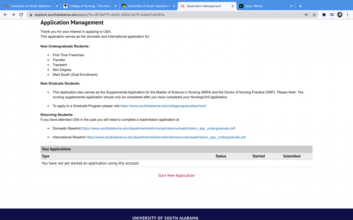
Task: Open the International Readmit PDF link
Action: pos(166,137)
